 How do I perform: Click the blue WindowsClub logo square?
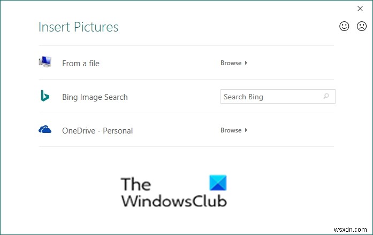coord(218,183)
